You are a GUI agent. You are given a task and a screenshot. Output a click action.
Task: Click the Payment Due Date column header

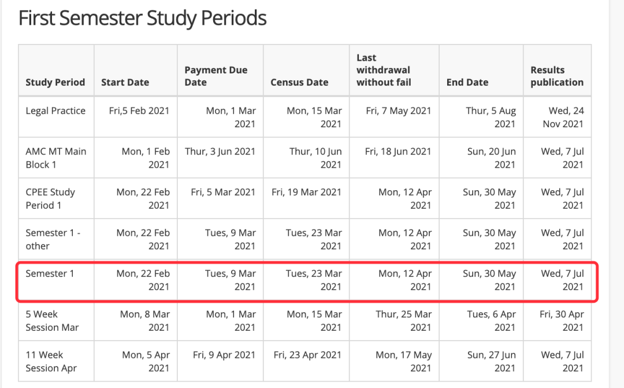click(216, 76)
